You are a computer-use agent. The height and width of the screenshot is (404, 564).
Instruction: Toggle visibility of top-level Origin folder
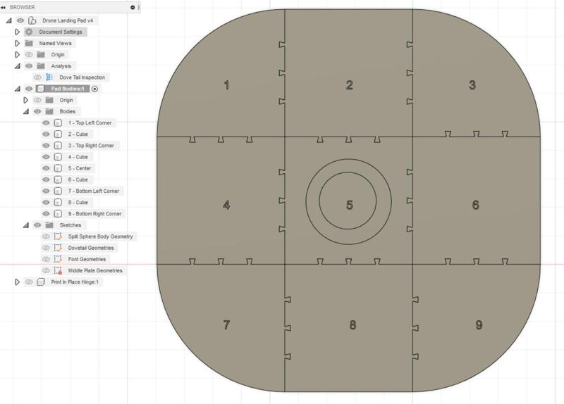[x=29, y=55]
